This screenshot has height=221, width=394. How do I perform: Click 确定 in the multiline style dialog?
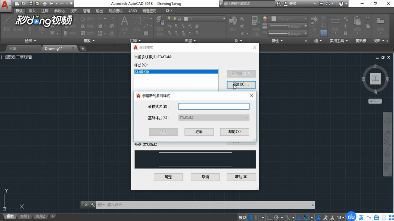tap(168, 177)
